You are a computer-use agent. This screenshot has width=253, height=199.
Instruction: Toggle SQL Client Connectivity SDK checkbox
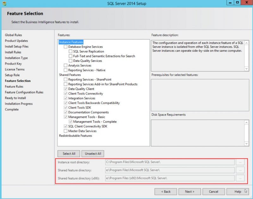pos(65,126)
